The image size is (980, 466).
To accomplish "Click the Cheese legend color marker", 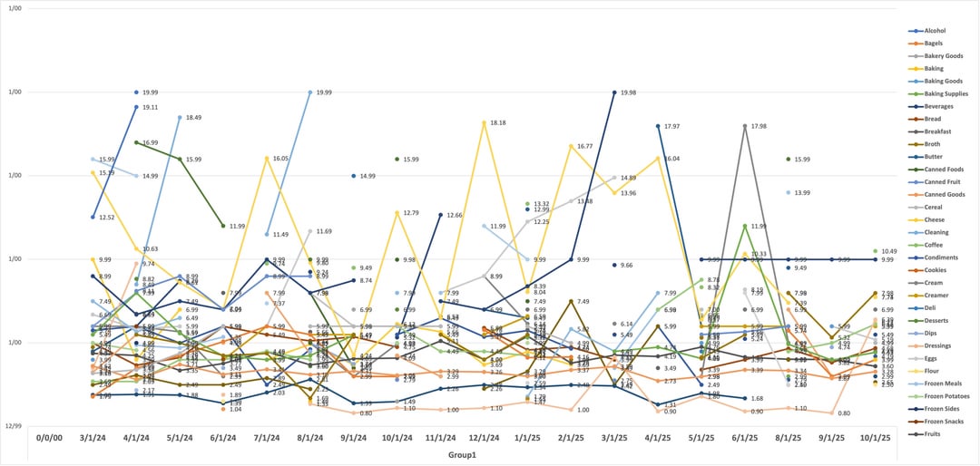I will [x=914, y=218].
